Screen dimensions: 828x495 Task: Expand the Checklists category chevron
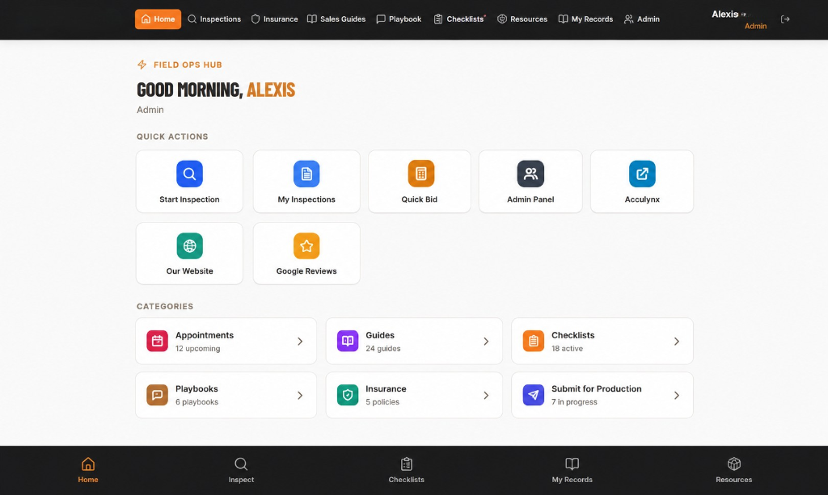(677, 342)
